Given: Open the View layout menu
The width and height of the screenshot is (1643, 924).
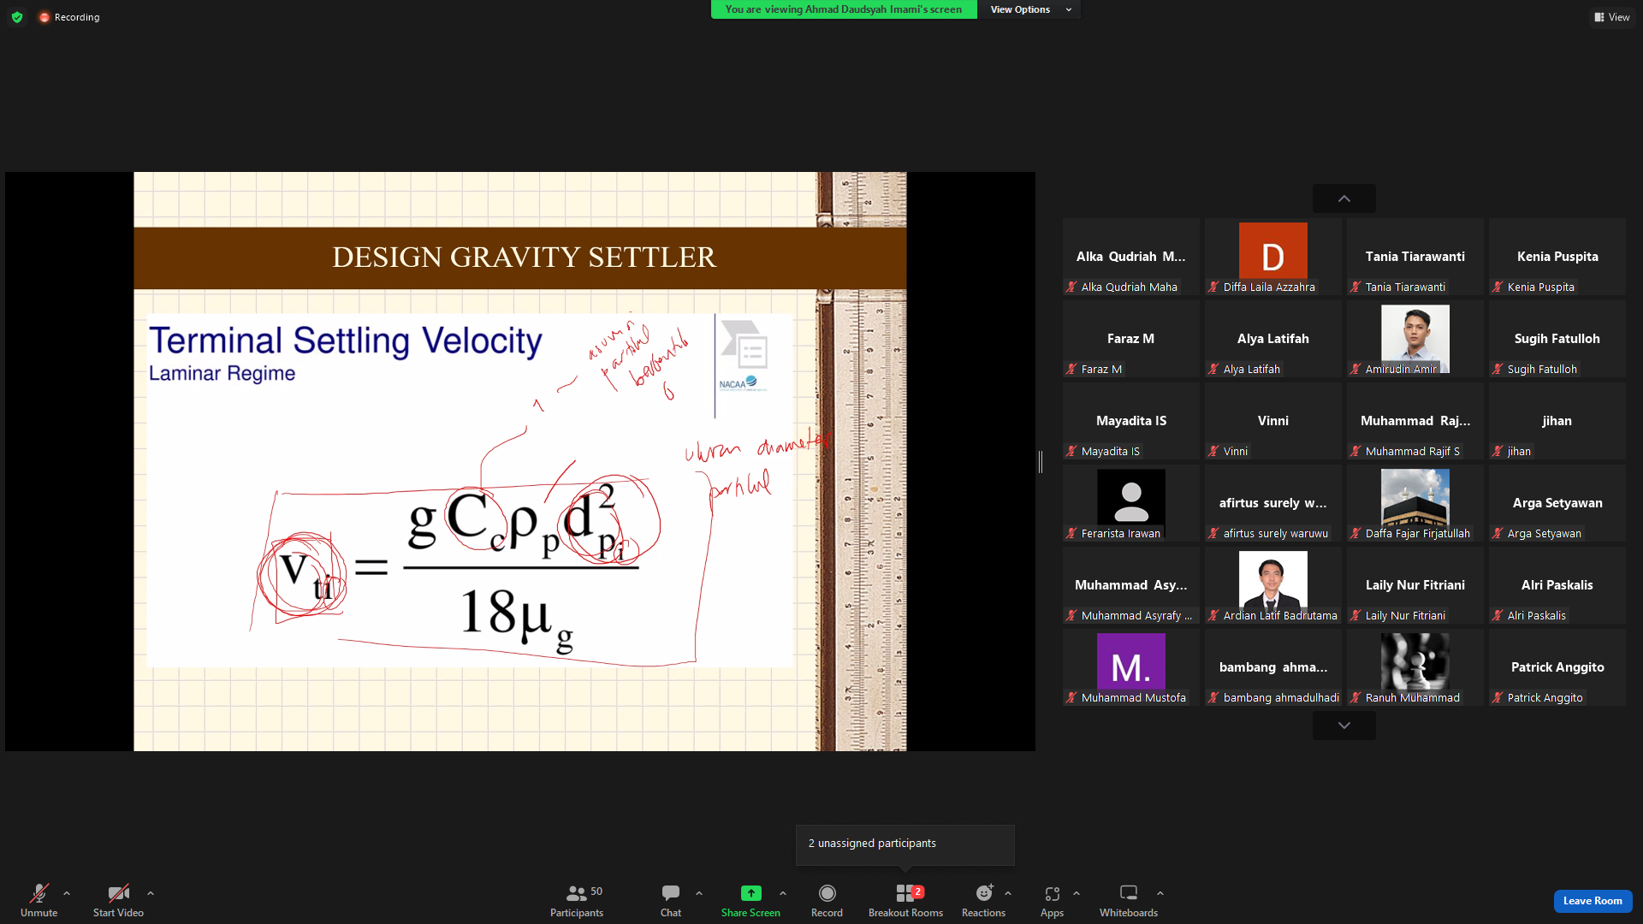Looking at the screenshot, I should click(1612, 17).
